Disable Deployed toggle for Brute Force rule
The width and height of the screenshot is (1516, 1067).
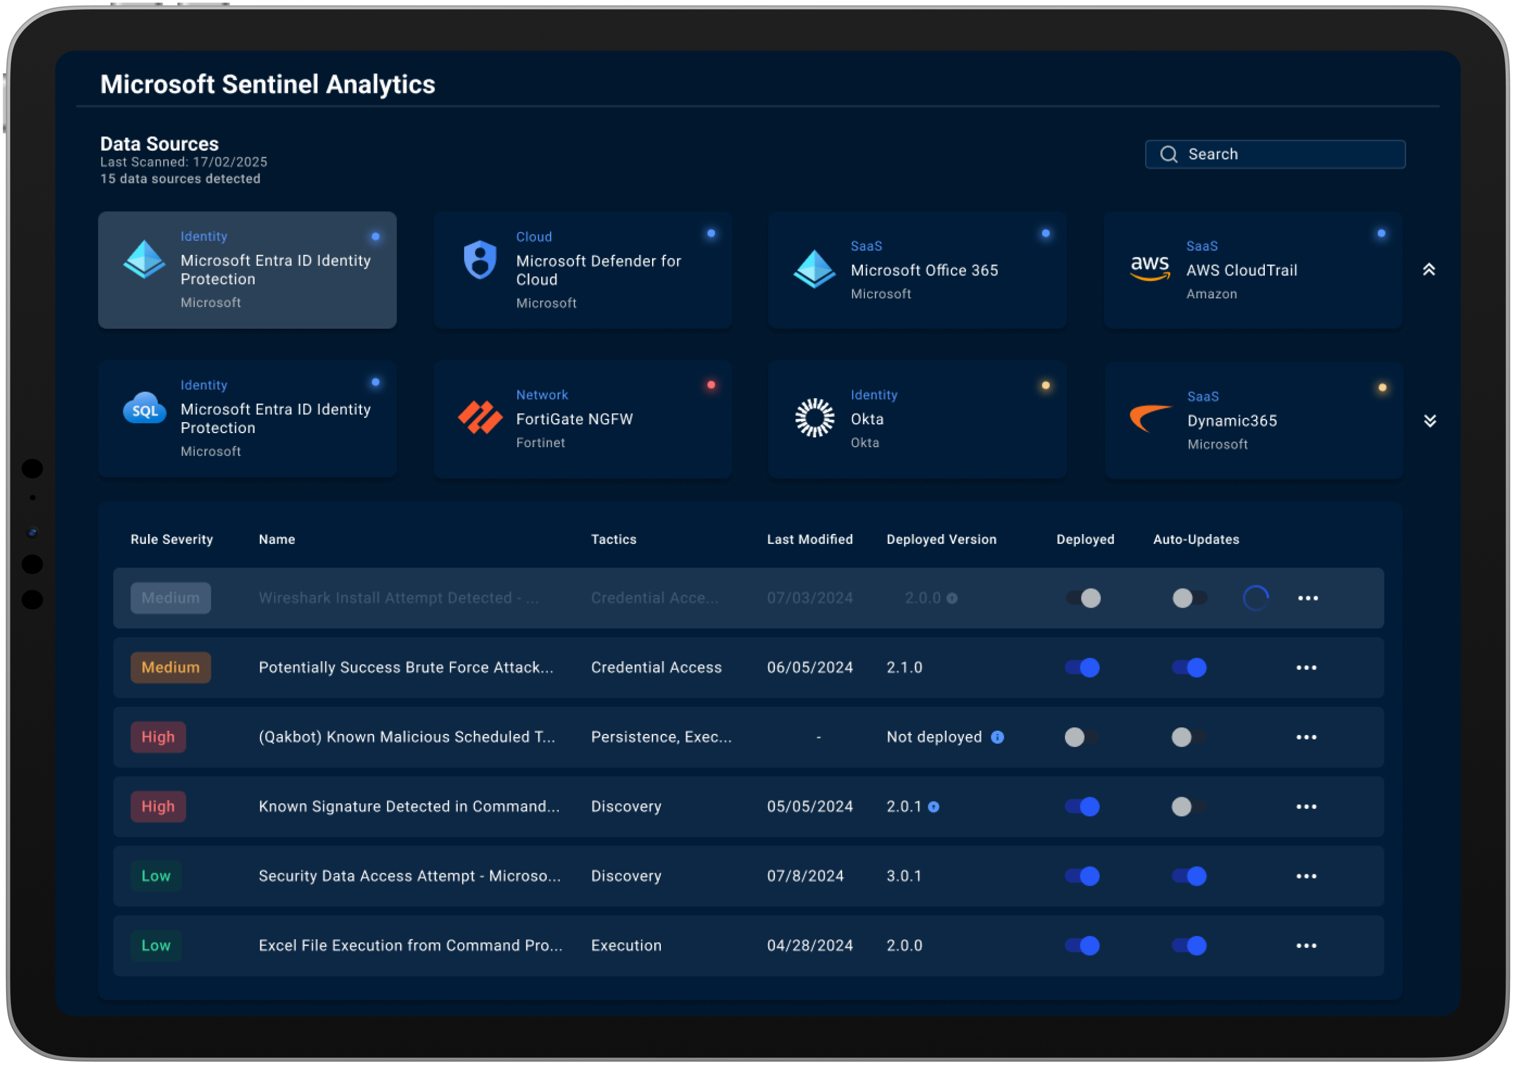[x=1082, y=667]
